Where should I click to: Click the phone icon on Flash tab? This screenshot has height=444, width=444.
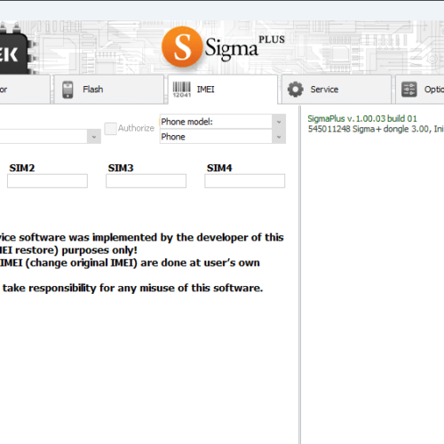(67, 90)
